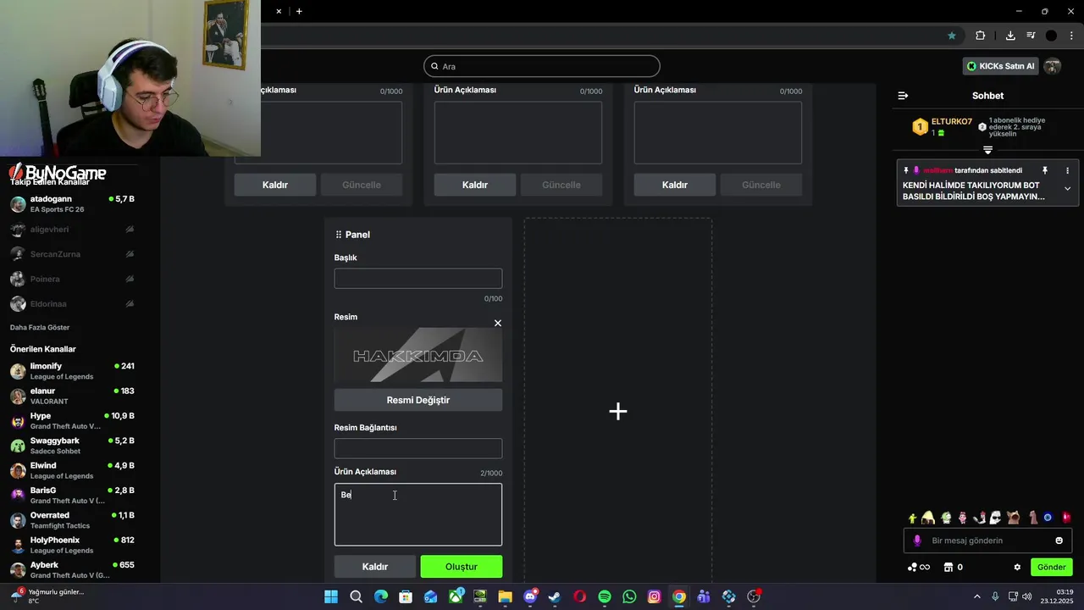Open Chrome extensions puzzle icon
Viewport: 1084px width, 610px height.
(980, 36)
